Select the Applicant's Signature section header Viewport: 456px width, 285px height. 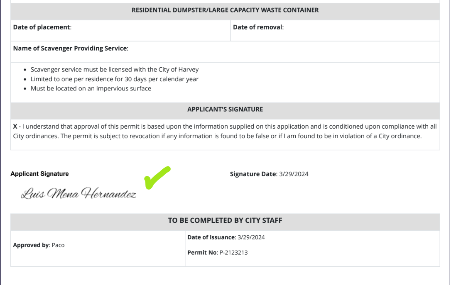pyautogui.click(x=225, y=110)
